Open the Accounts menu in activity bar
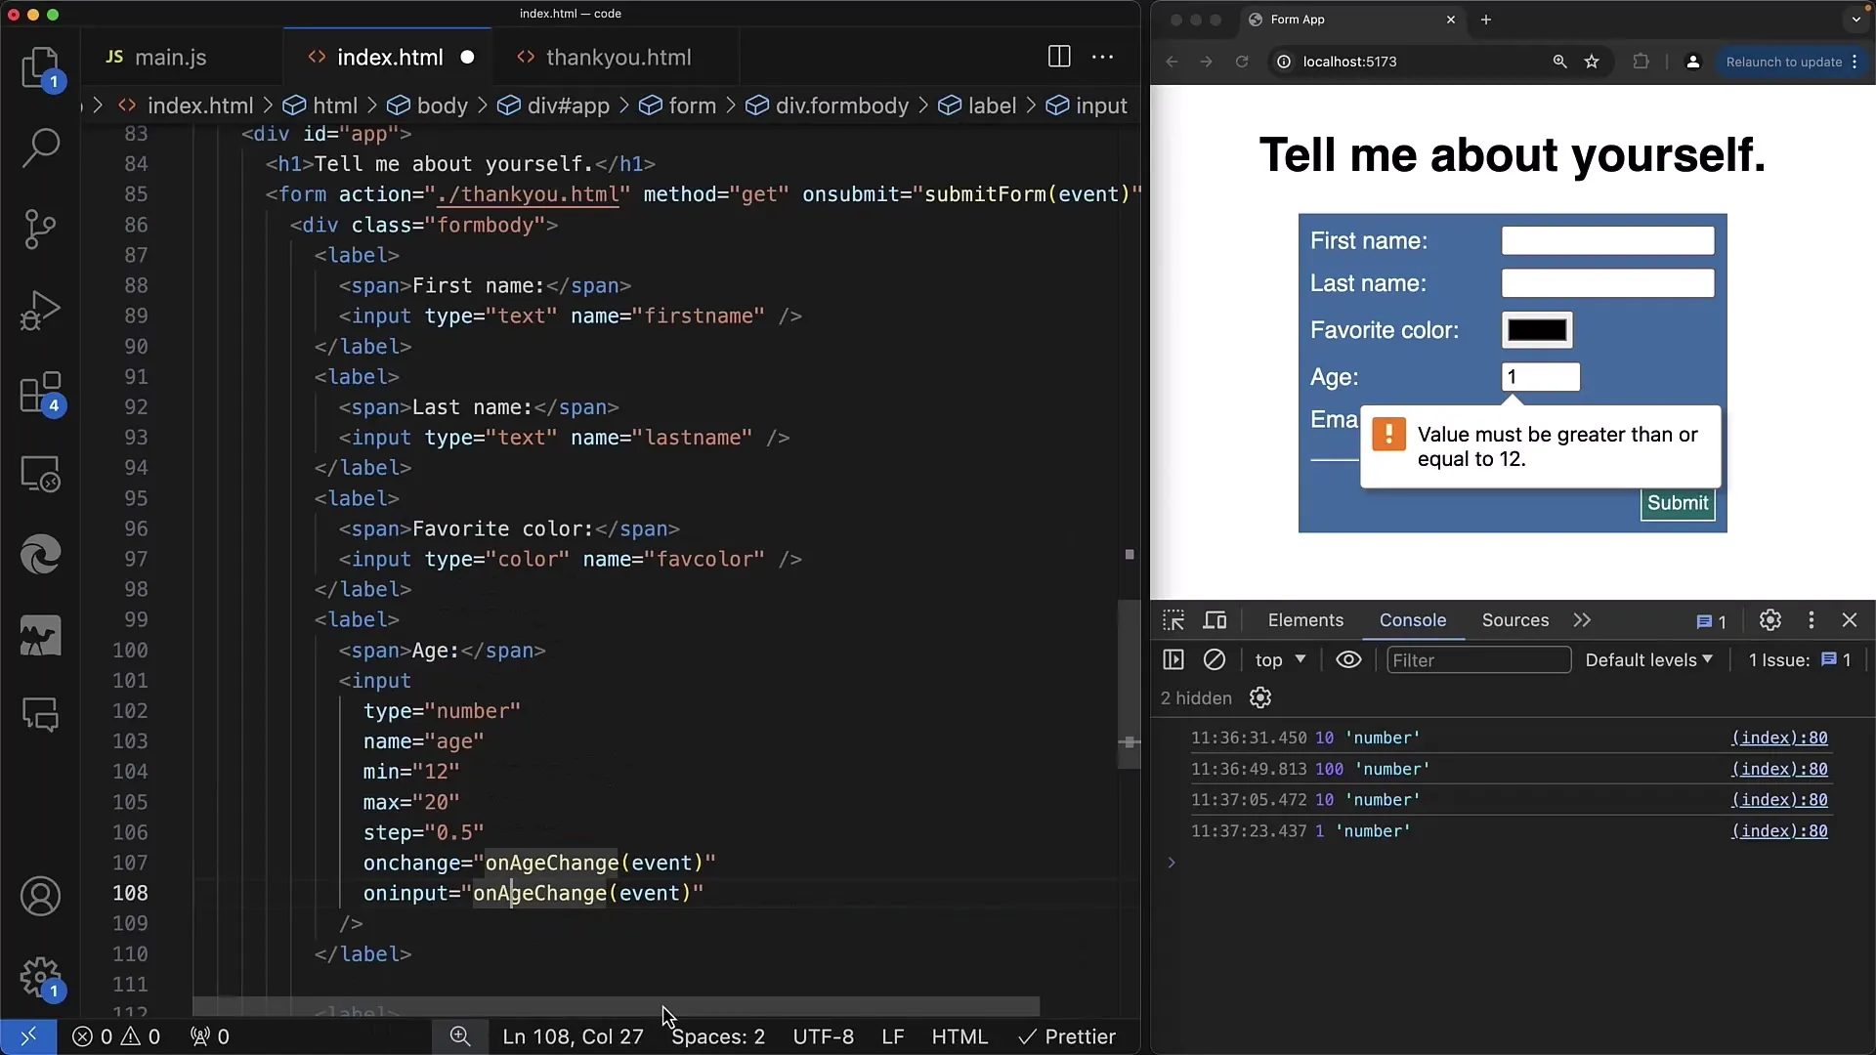This screenshot has width=1876, height=1055. click(40, 896)
